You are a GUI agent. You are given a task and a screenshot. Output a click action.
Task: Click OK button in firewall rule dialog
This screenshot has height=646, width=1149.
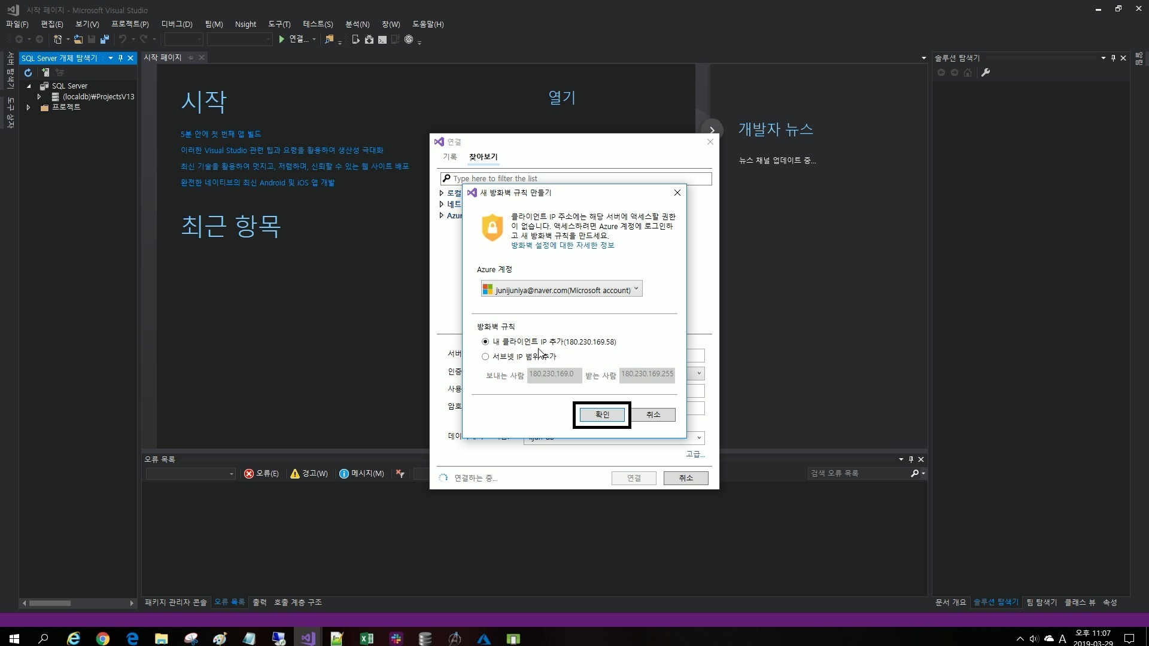602,415
